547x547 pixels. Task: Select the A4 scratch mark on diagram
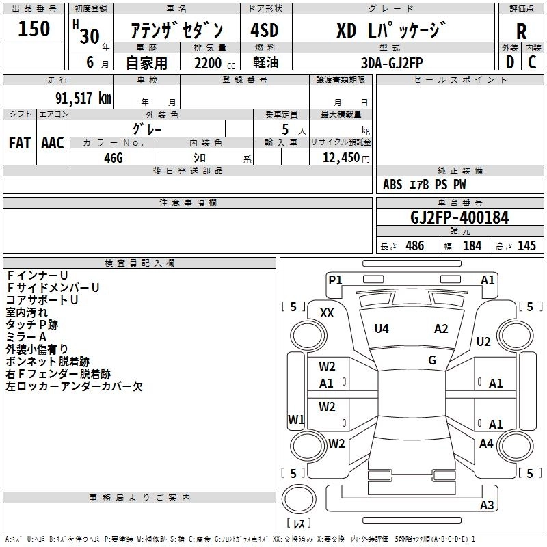point(486,444)
